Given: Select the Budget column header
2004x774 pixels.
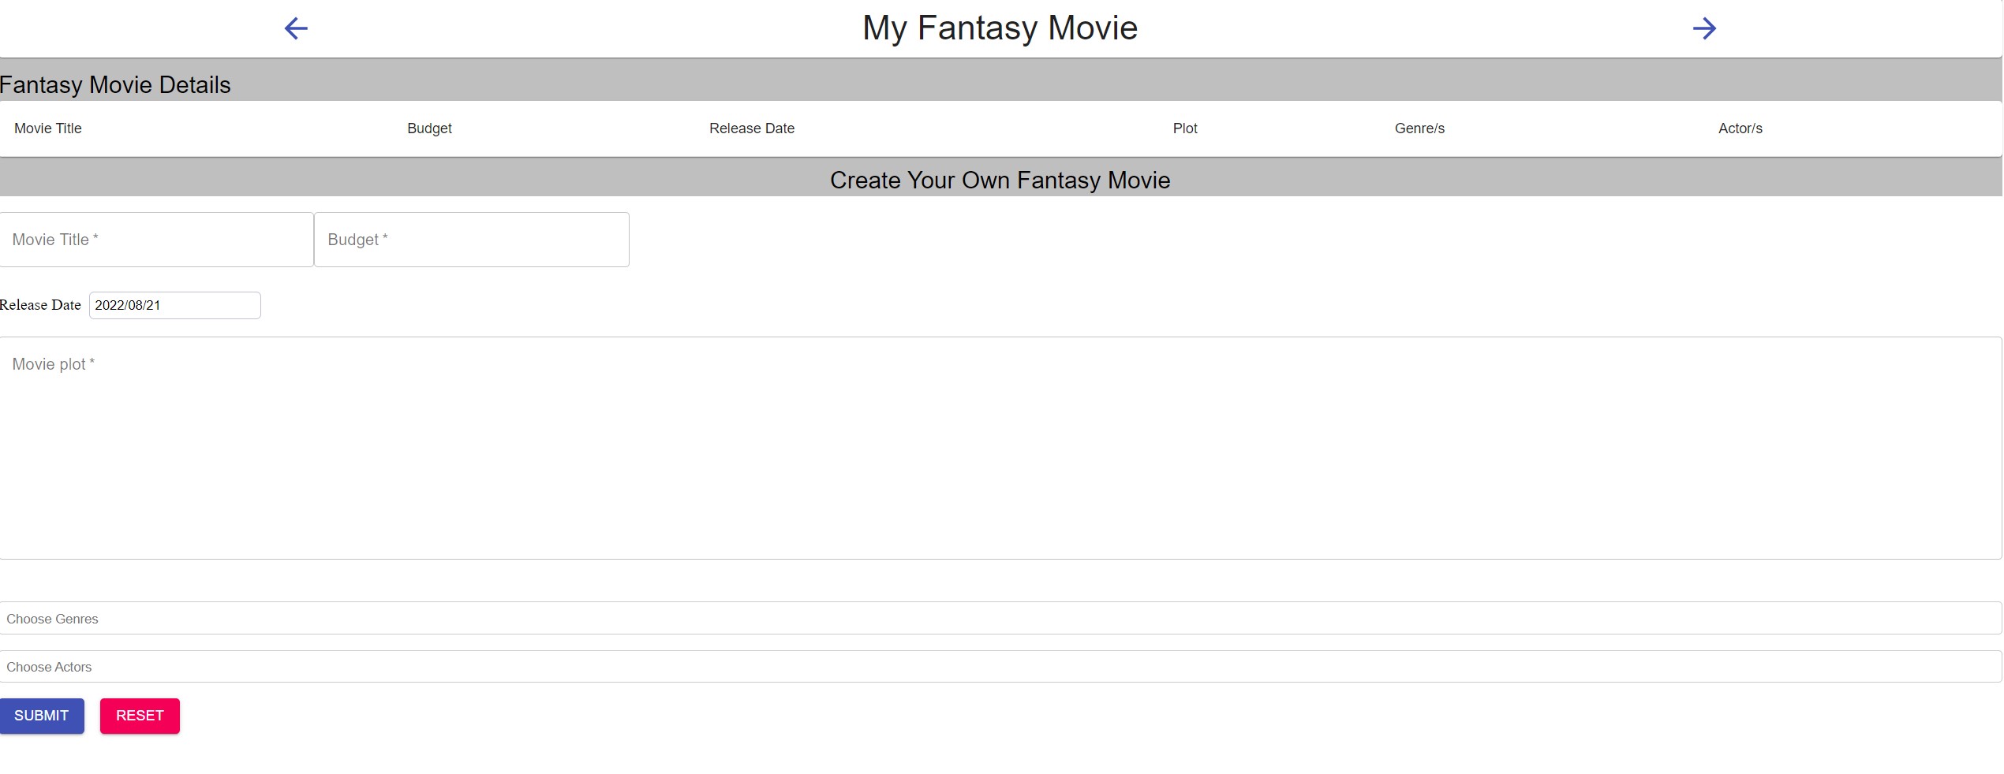Looking at the screenshot, I should (x=429, y=128).
